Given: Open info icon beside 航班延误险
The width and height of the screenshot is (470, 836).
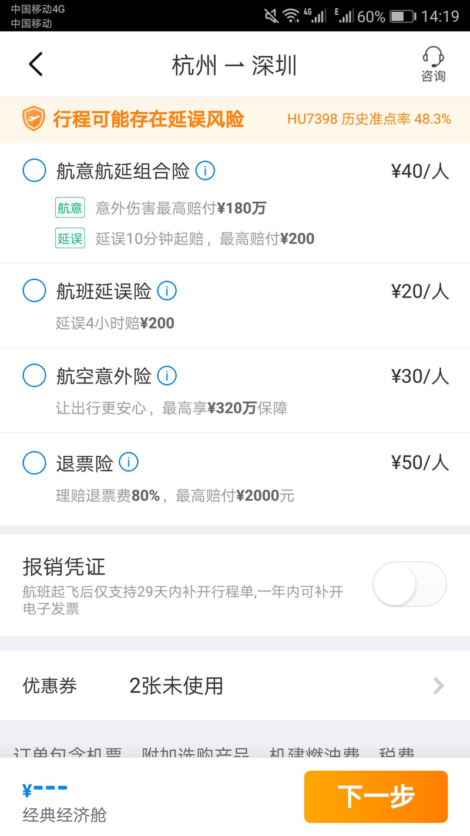Looking at the screenshot, I should pyautogui.click(x=167, y=291).
